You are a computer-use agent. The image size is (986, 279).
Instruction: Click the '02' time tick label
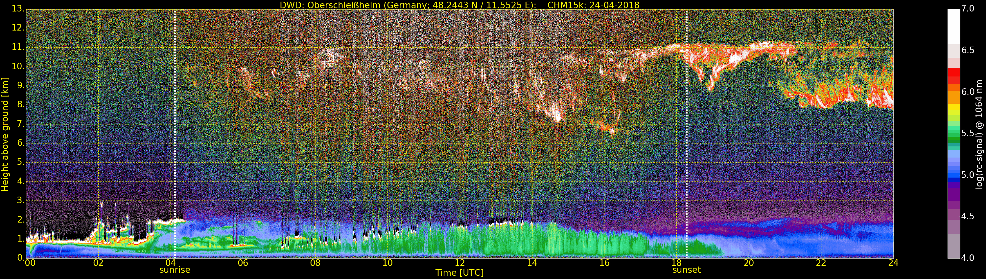98,263
